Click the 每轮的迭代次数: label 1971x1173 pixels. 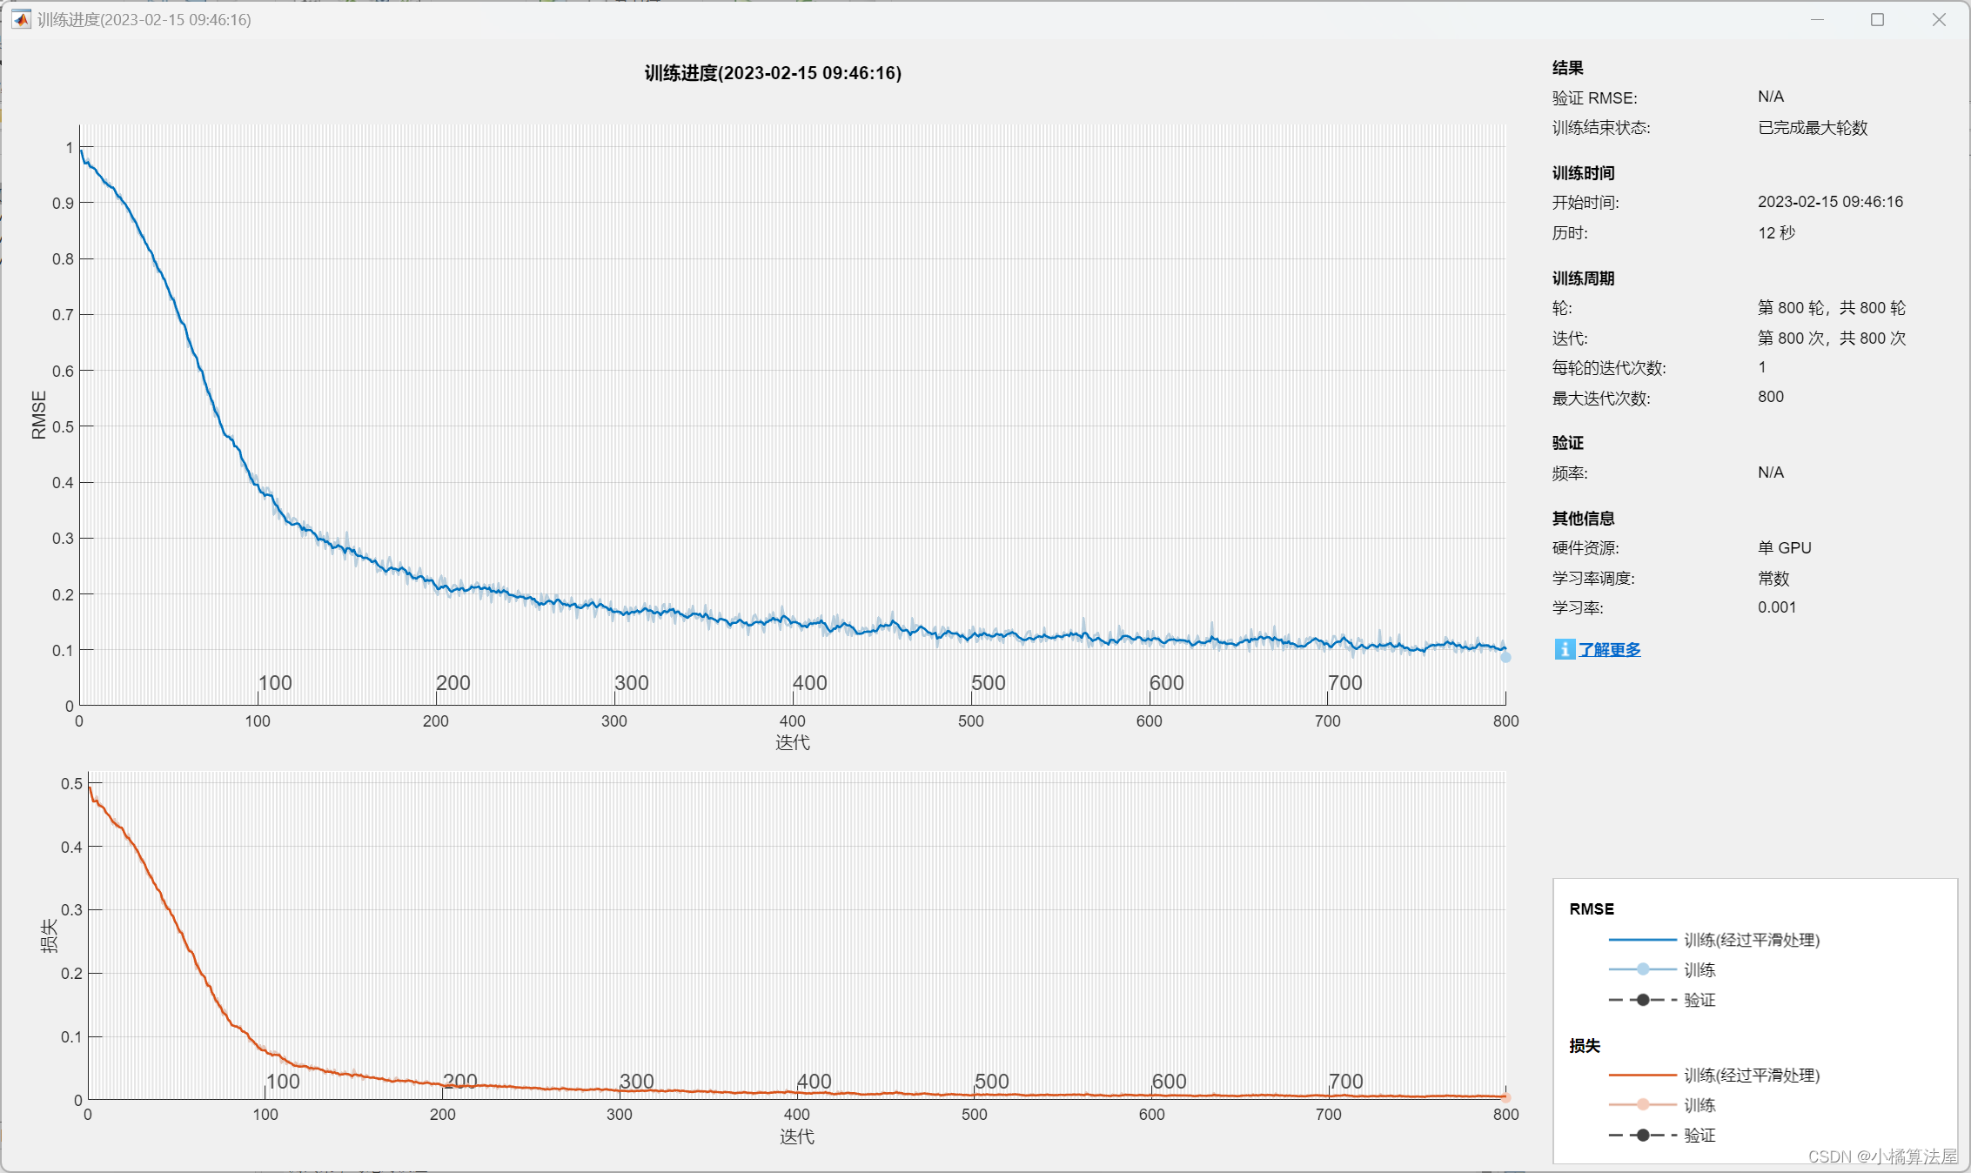tap(1609, 368)
